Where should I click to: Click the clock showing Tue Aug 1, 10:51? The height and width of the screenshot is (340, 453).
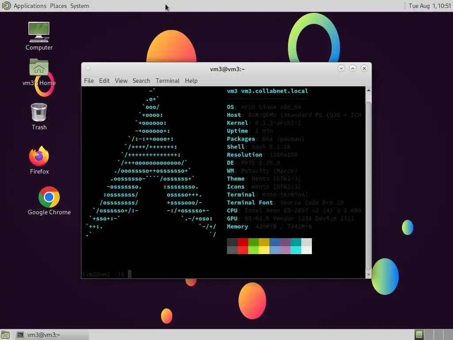click(x=430, y=6)
